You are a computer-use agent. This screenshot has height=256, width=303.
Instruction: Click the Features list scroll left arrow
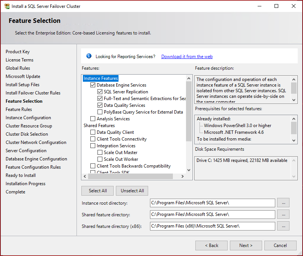tap(85, 176)
